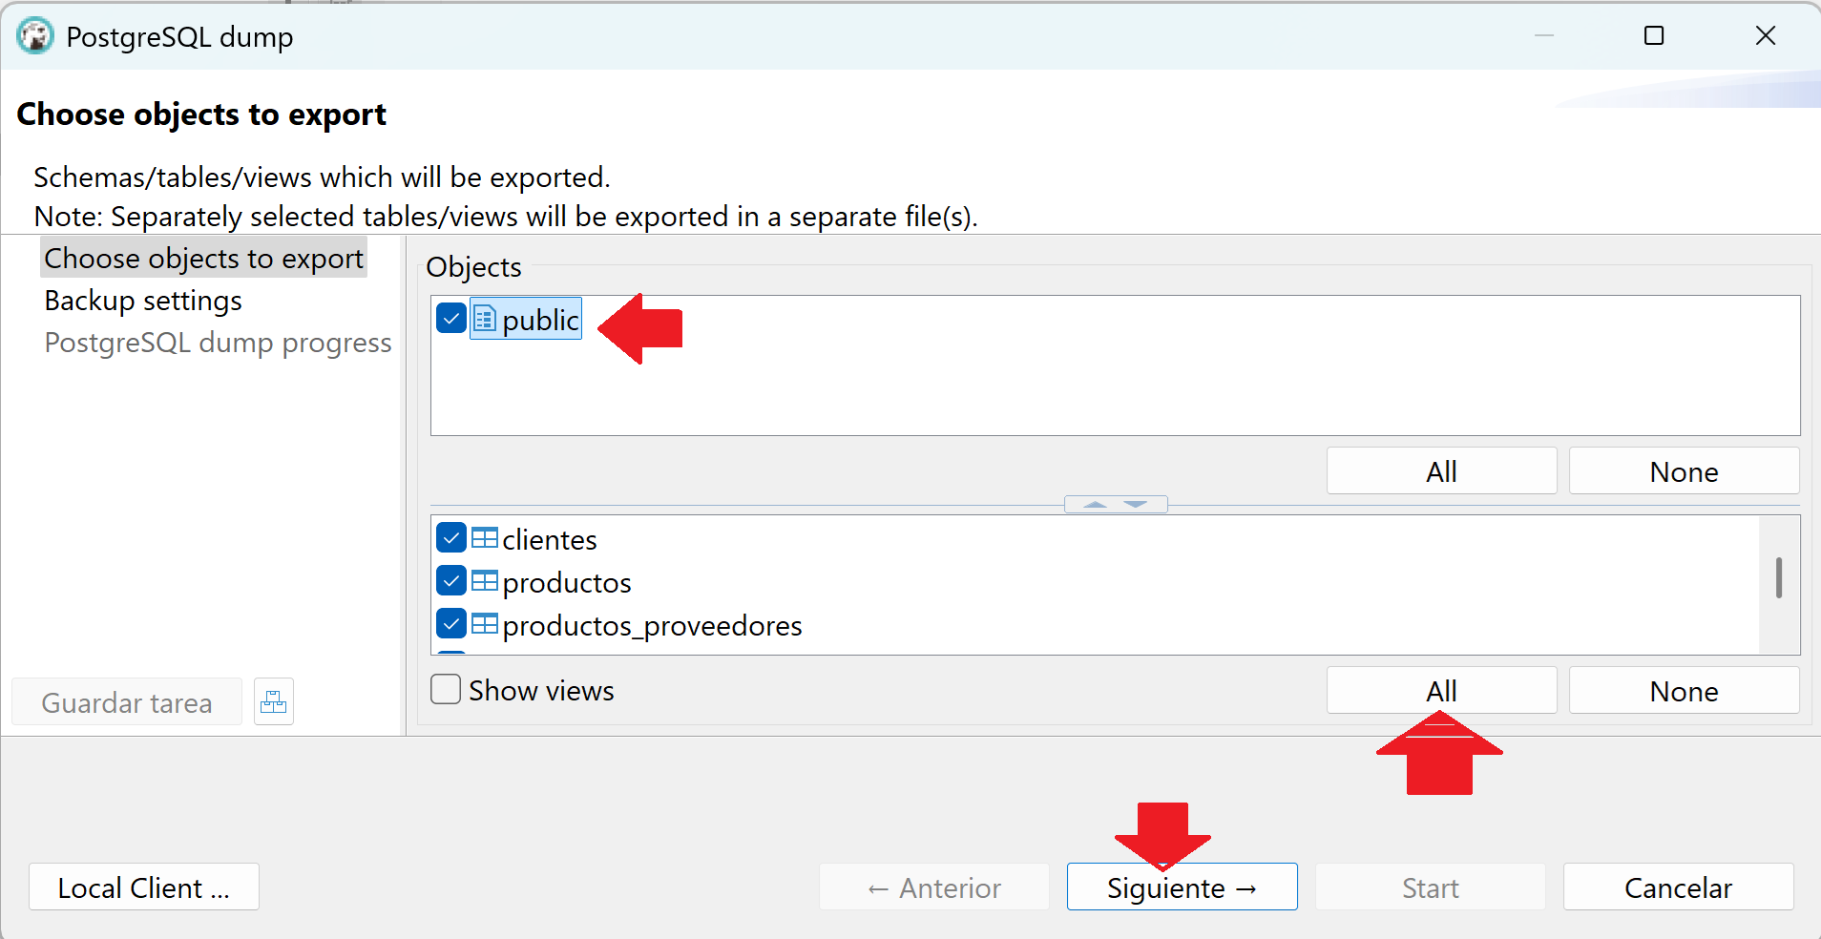Click the public schema icon
The width and height of the screenshot is (1821, 939).
(485, 319)
